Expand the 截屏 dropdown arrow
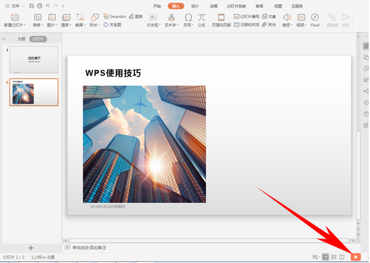 (84, 25)
